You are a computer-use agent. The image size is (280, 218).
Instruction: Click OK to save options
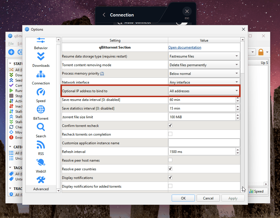click(183, 198)
